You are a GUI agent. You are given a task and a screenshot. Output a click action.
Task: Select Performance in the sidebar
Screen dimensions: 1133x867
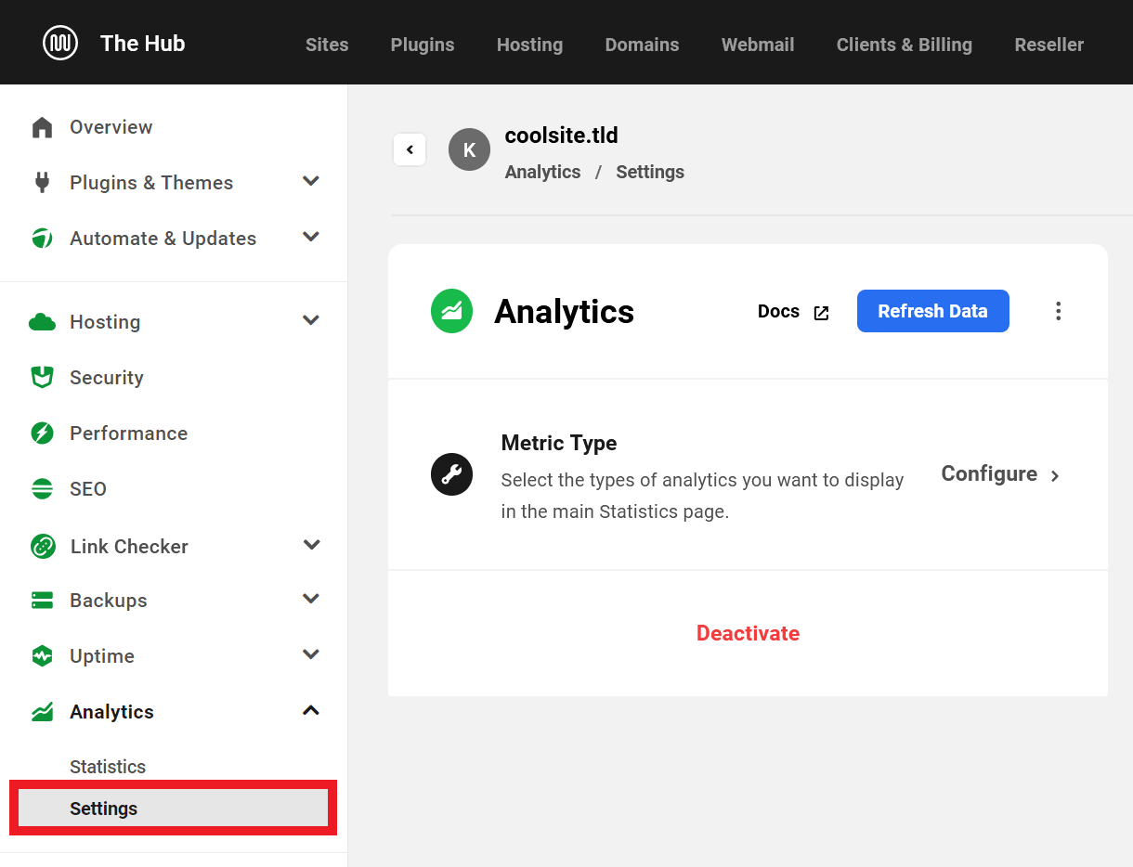tap(128, 433)
